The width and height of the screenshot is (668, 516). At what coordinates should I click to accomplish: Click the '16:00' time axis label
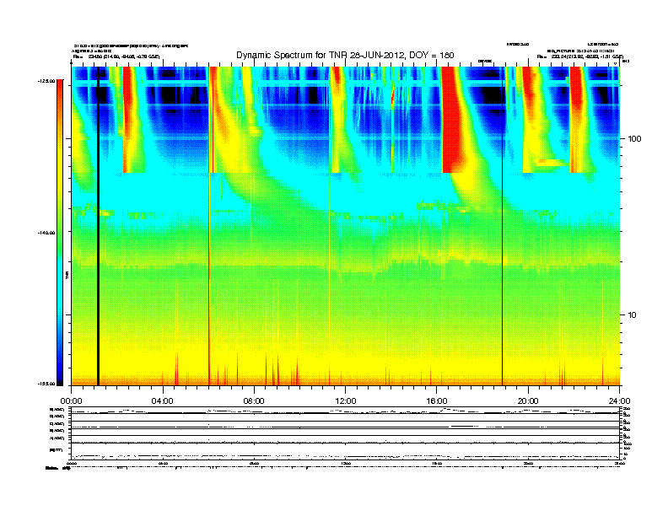[437, 401]
